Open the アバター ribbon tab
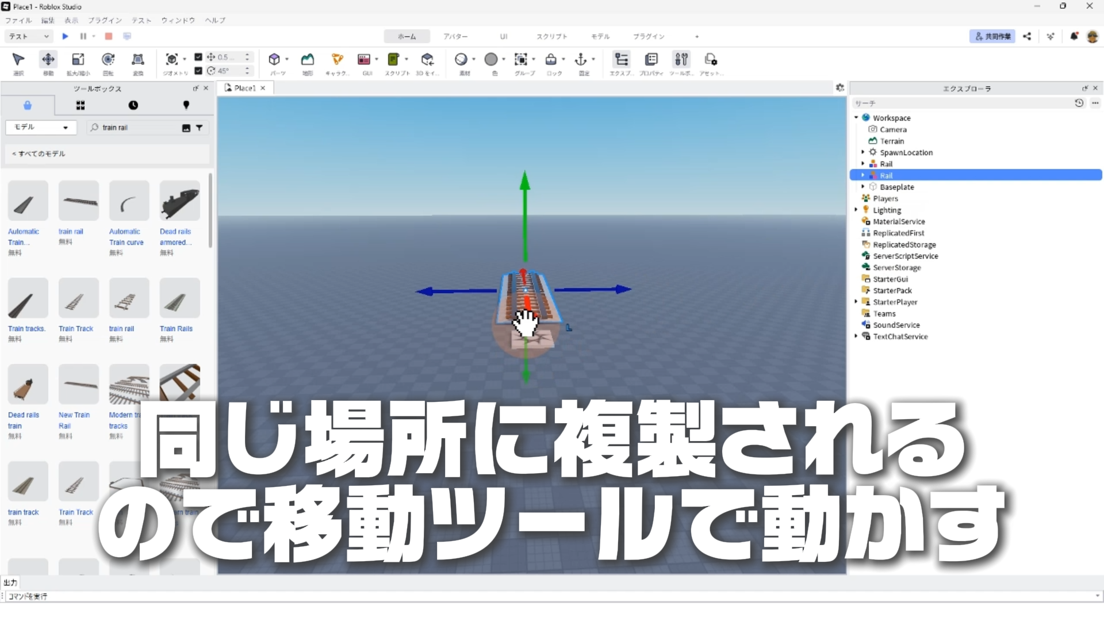 [455, 36]
